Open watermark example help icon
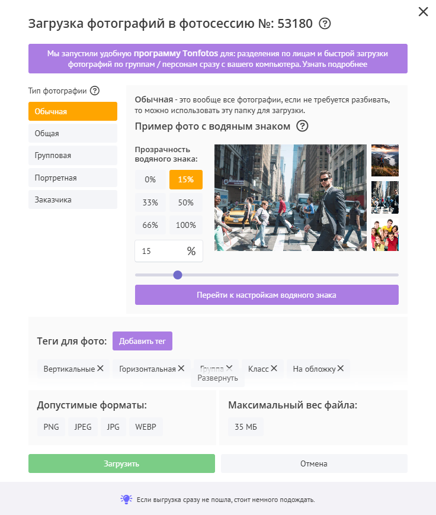Viewport: 436px width, 515px height. [303, 126]
